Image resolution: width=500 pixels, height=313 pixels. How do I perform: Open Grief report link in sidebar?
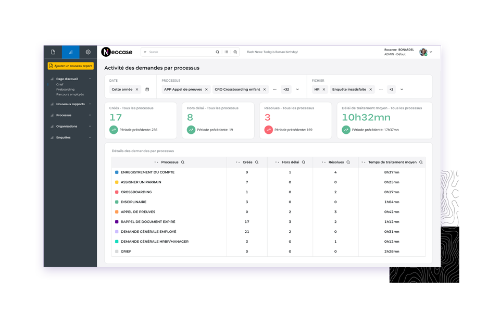pos(60,84)
